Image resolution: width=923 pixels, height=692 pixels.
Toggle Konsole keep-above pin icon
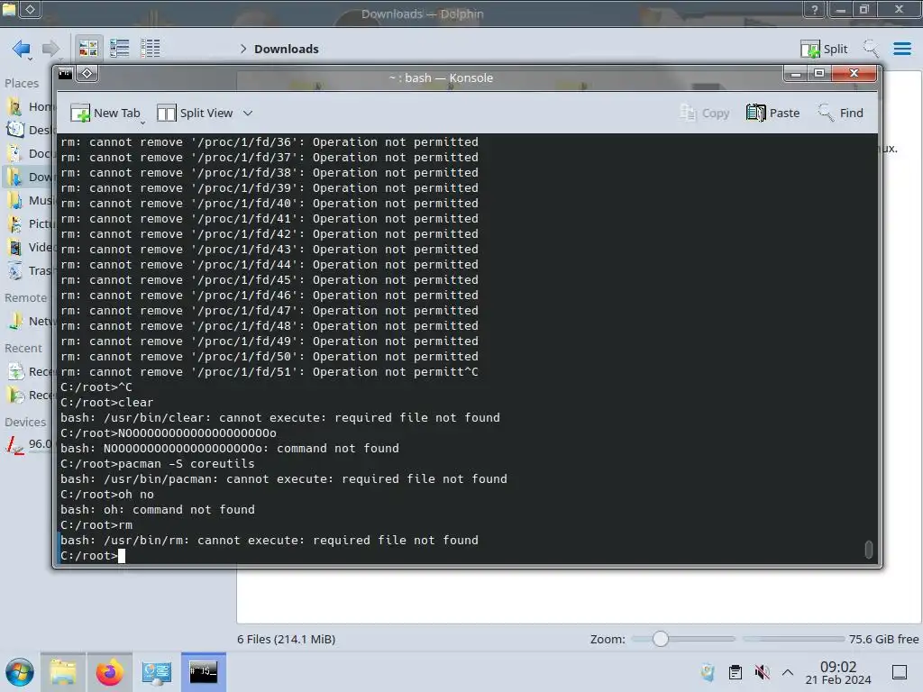(x=87, y=74)
